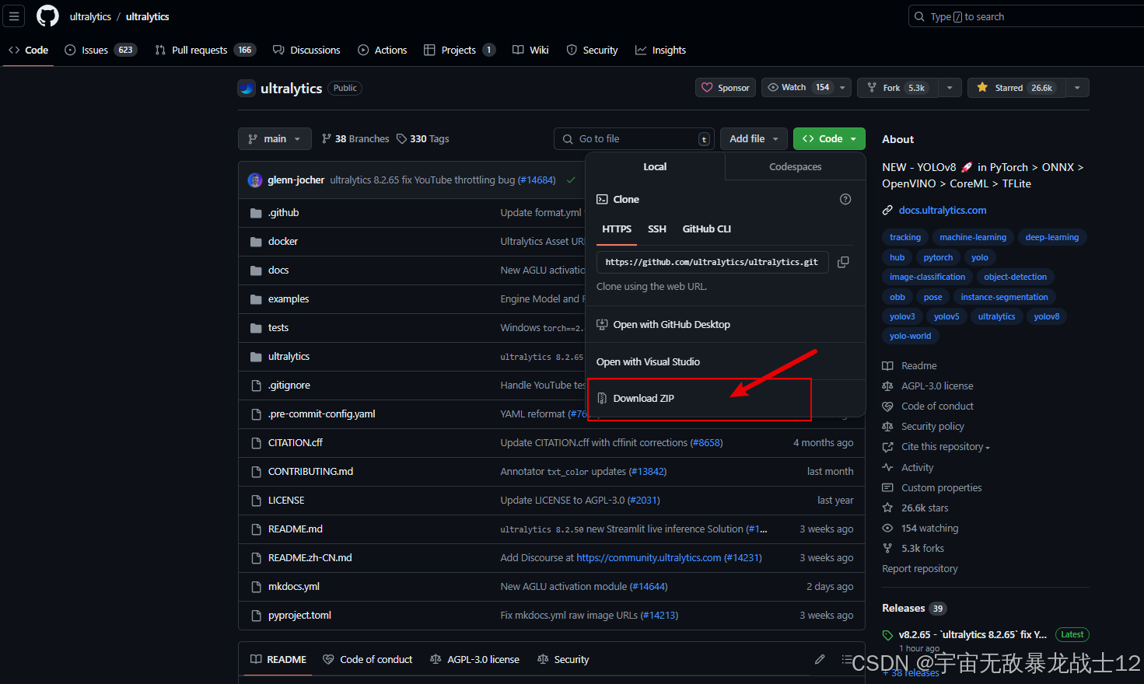
Task: Open the main branch selector
Action: (x=275, y=139)
